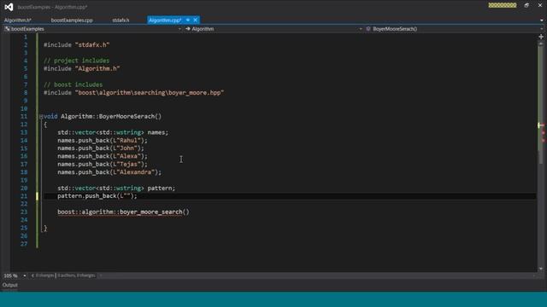Click the Algorithm class arrow icon
547x307 pixels.
188,29
